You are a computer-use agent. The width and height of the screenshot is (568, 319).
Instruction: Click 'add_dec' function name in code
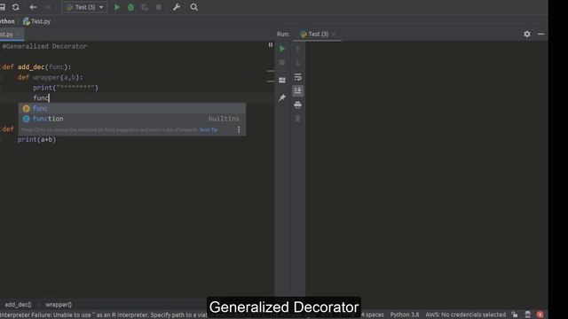tap(31, 67)
